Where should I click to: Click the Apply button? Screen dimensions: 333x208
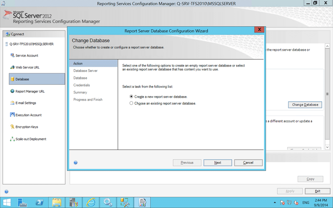pyautogui.click(x=290, y=191)
